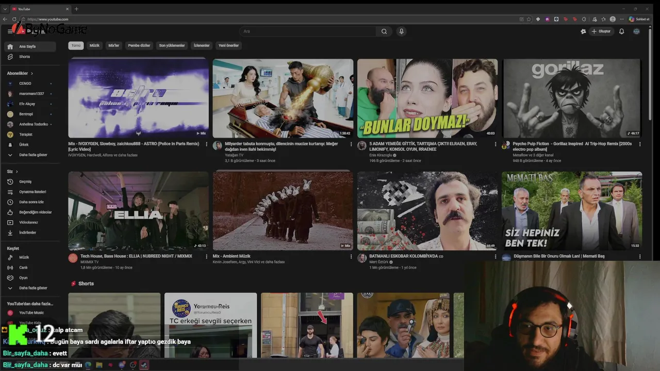Open a new browser tab
The image size is (660, 371).
[x=76, y=9]
